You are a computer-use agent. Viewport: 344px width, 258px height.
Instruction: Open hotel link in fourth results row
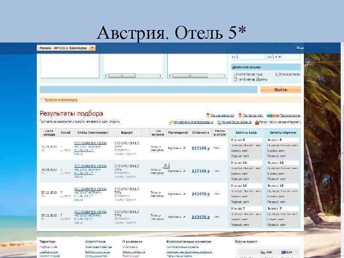click(90, 215)
